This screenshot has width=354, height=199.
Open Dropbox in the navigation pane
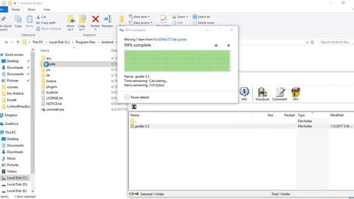click(x=11, y=115)
